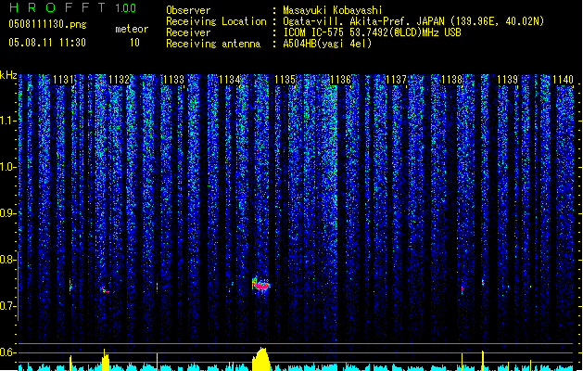Click the 0.7 kHz axis label
Viewport: 583px width, 371px height.
[7, 306]
